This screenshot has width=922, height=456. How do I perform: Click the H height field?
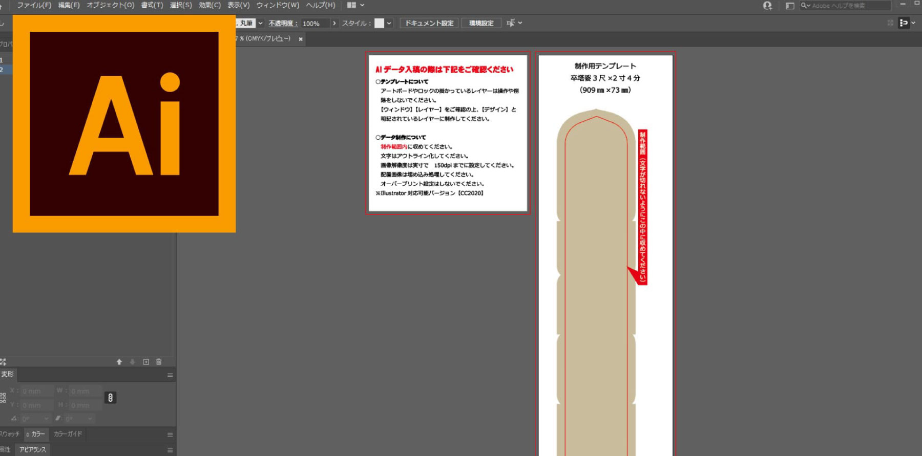[85, 405]
